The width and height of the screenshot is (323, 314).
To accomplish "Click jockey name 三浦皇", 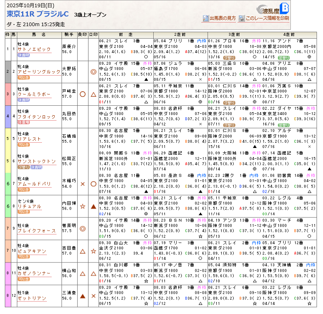I will [69, 293].
